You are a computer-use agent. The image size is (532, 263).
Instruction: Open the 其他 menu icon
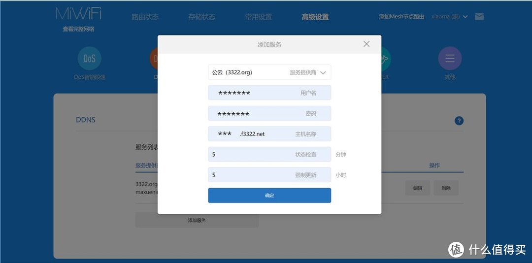click(x=450, y=59)
